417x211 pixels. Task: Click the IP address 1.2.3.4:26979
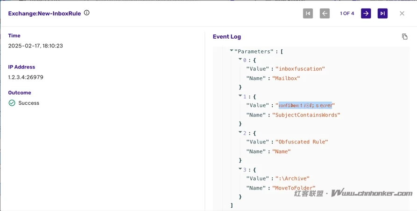[x=26, y=77]
